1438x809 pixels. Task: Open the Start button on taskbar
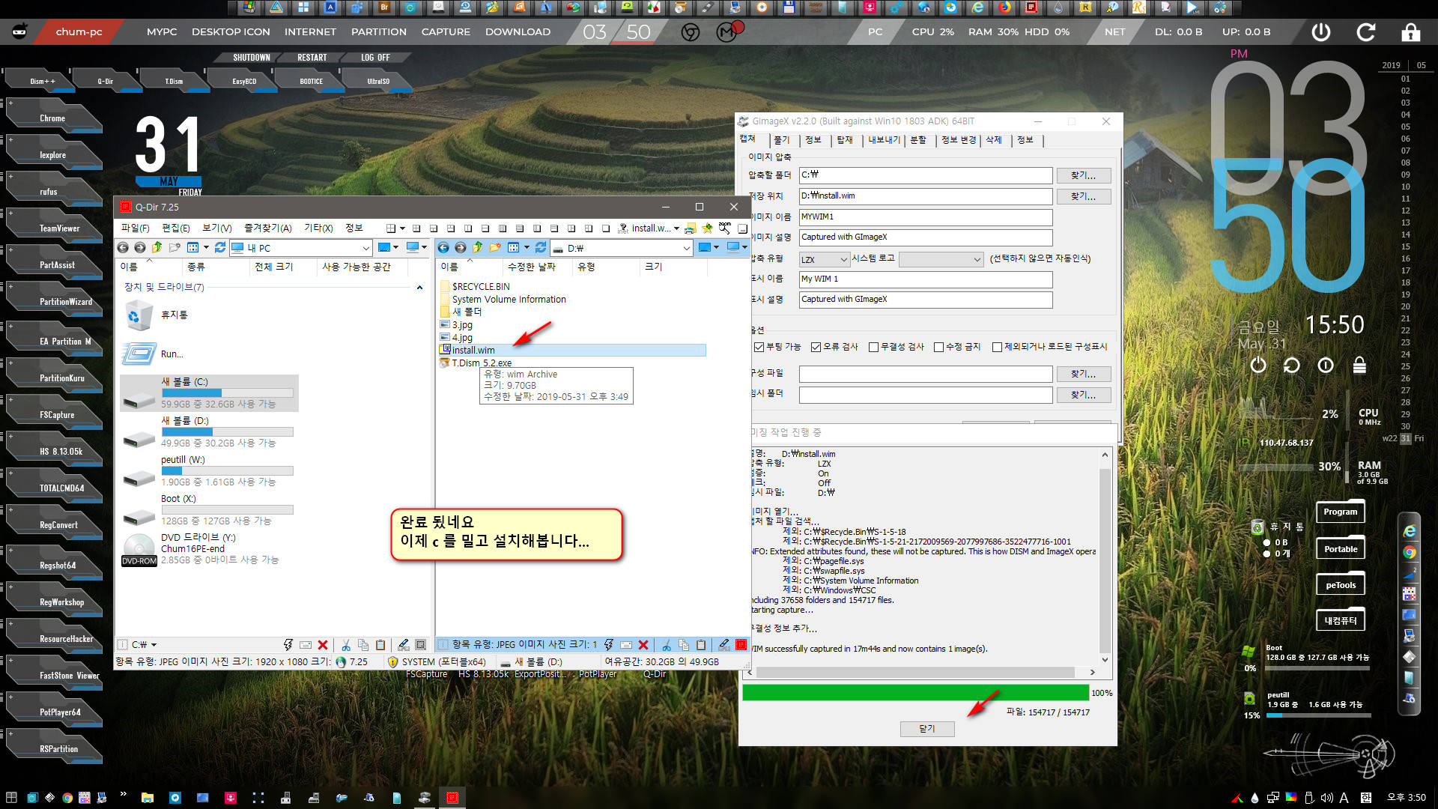10,798
